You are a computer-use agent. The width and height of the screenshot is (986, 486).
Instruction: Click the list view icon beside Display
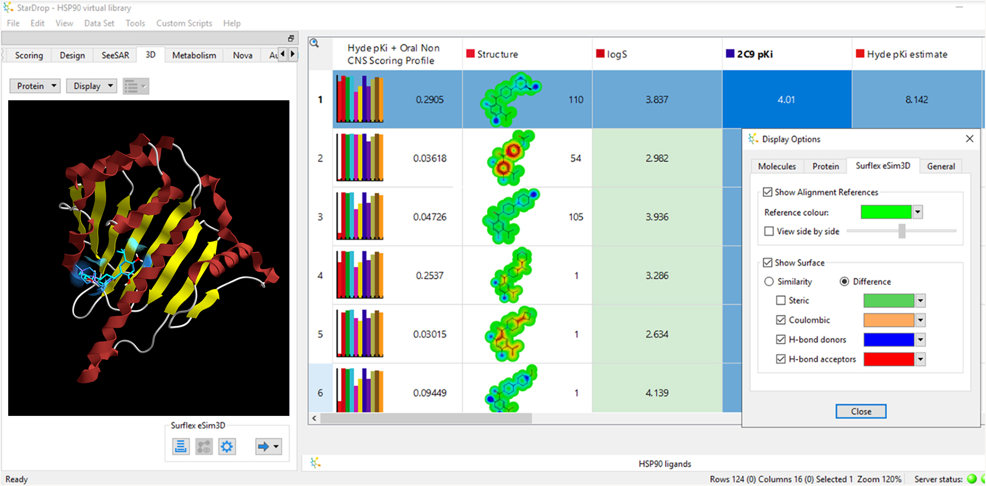tap(131, 87)
